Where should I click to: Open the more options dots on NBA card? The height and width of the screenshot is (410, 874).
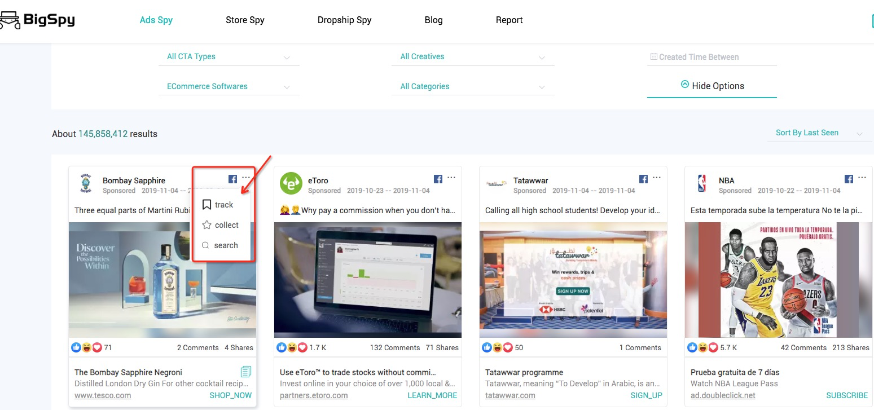coord(862,178)
